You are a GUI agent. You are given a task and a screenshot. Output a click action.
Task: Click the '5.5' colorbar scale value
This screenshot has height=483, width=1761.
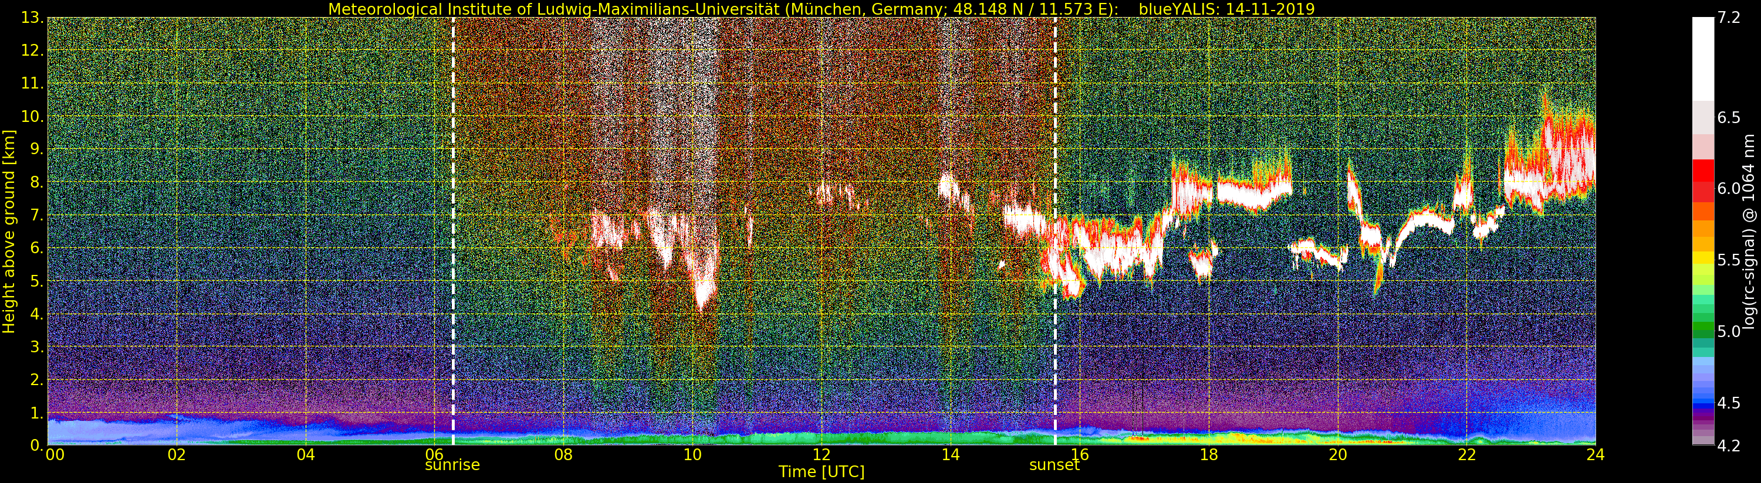(x=1729, y=260)
